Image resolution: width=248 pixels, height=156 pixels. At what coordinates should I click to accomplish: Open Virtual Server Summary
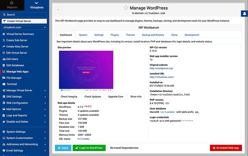[x=20, y=34]
